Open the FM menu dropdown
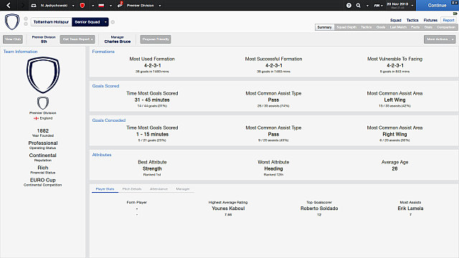This screenshot has width=459, height=258. click(x=378, y=6)
